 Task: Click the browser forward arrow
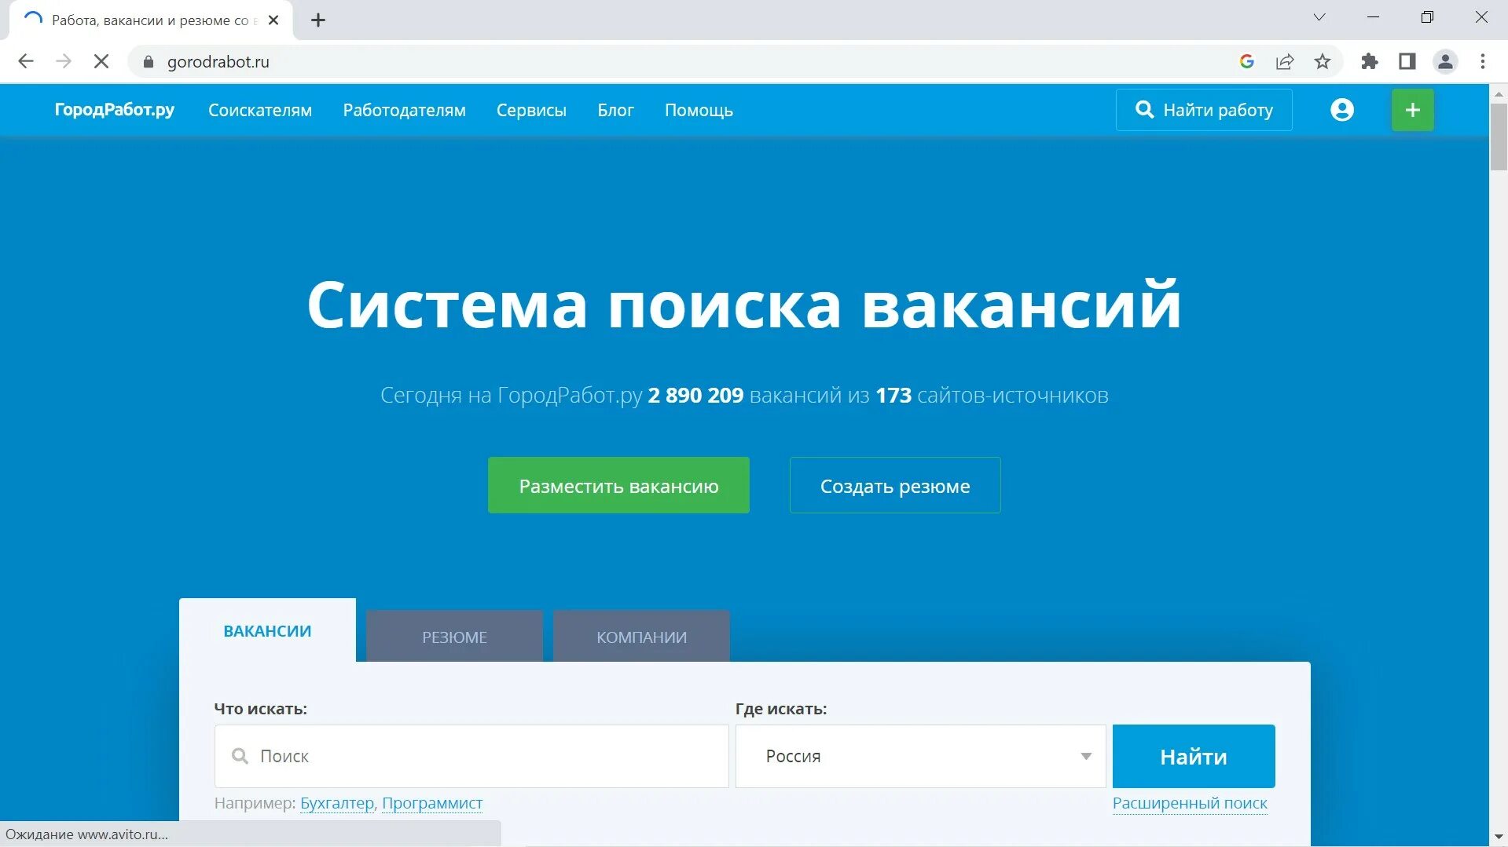point(64,61)
